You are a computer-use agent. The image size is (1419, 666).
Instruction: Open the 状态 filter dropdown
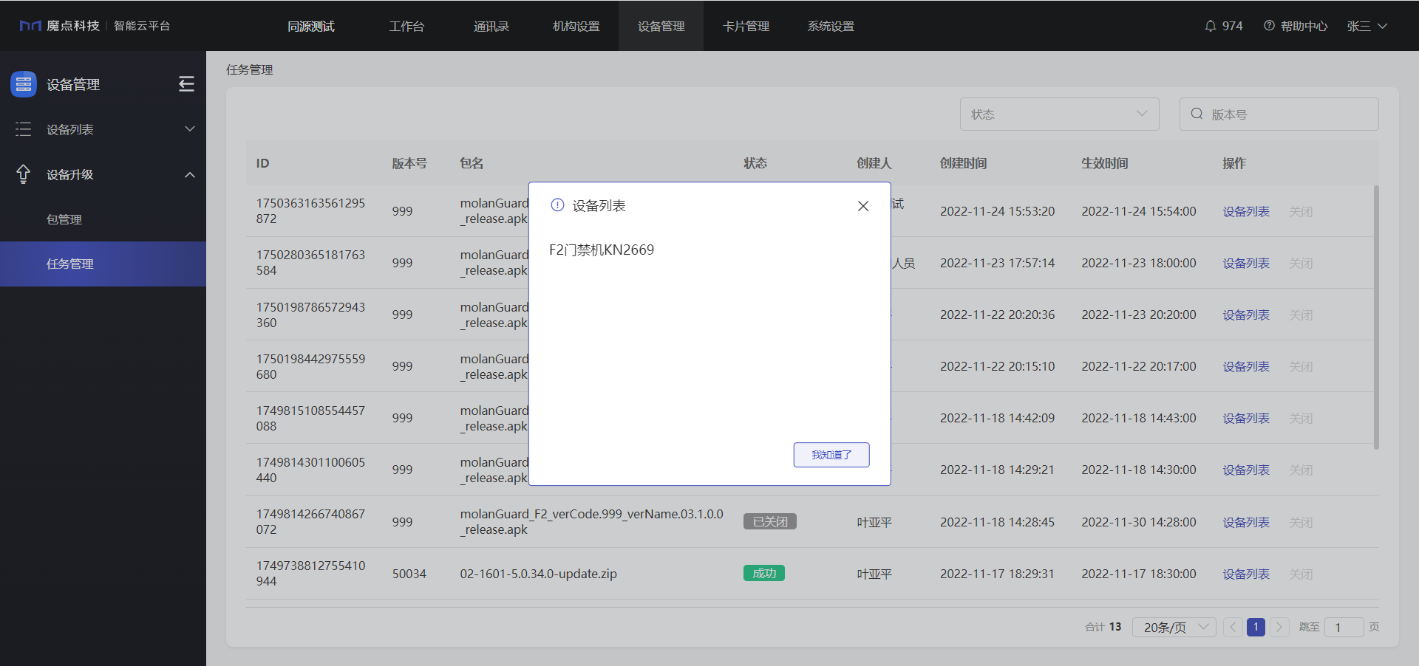[x=1059, y=114]
